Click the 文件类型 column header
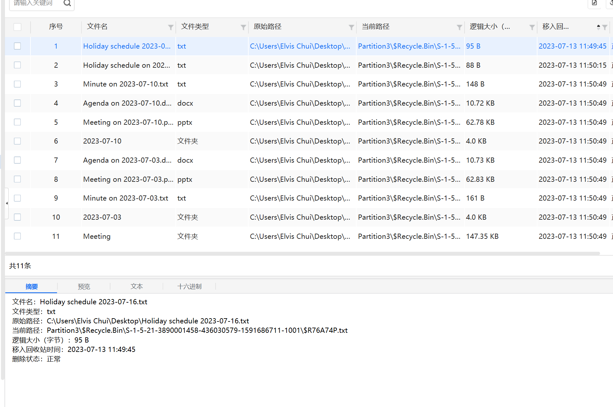 (x=195, y=27)
